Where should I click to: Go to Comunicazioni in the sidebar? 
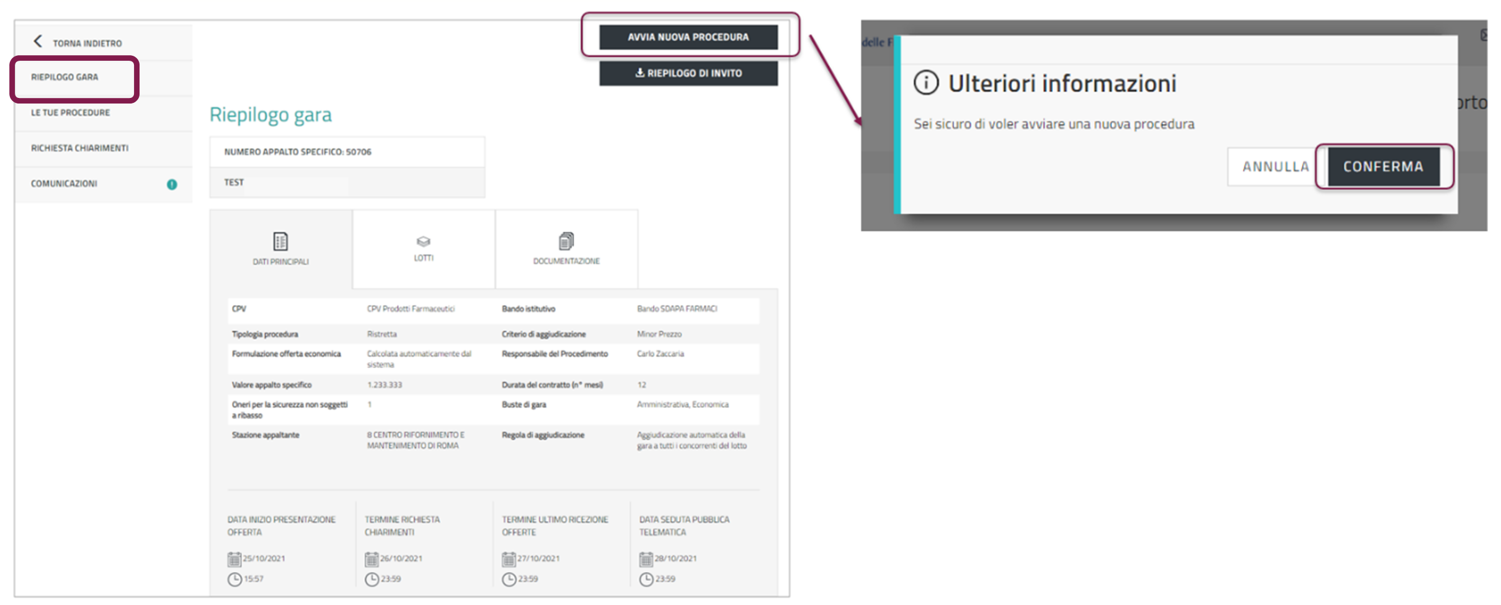click(x=65, y=184)
